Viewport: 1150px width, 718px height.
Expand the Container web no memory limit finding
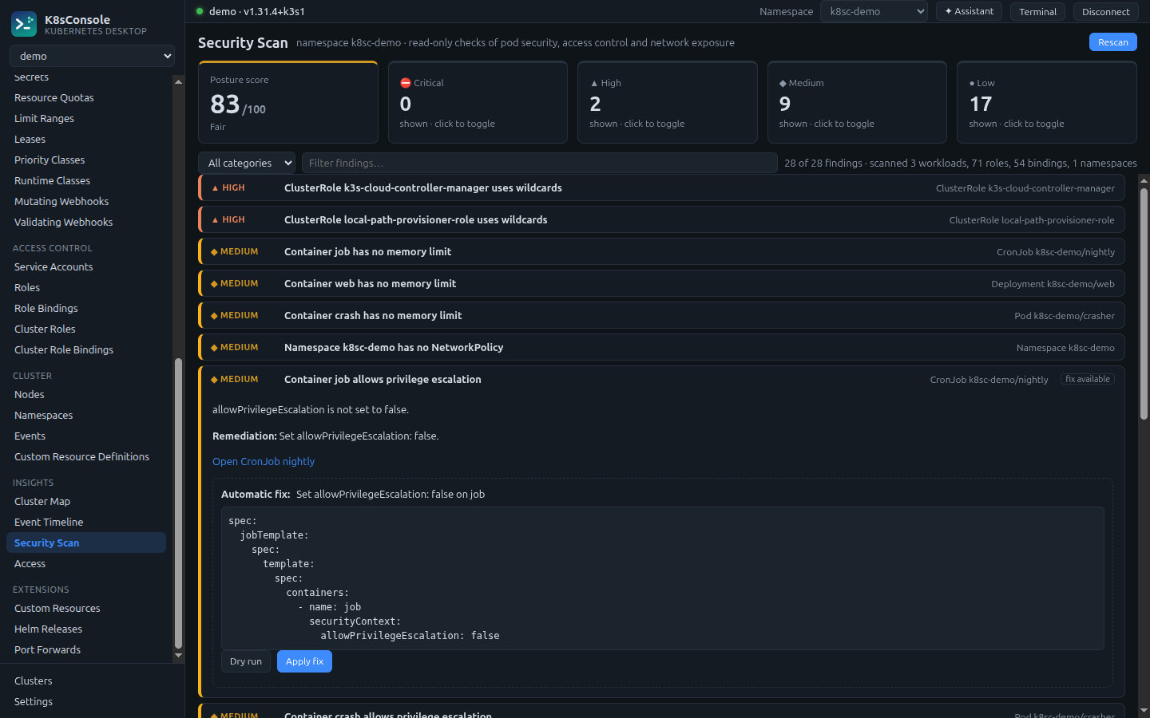661,283
